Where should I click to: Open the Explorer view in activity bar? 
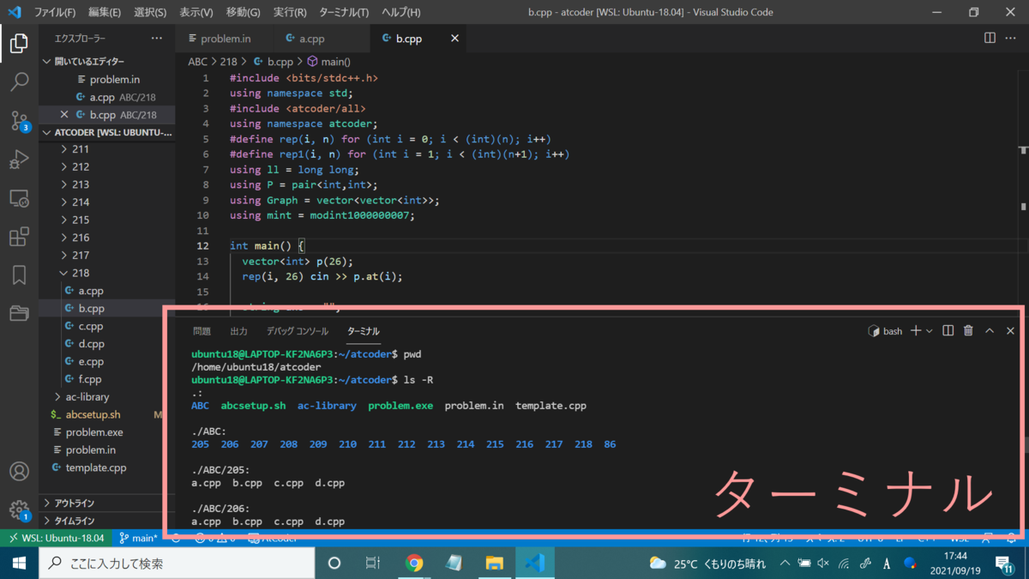[x=19, y=43]
